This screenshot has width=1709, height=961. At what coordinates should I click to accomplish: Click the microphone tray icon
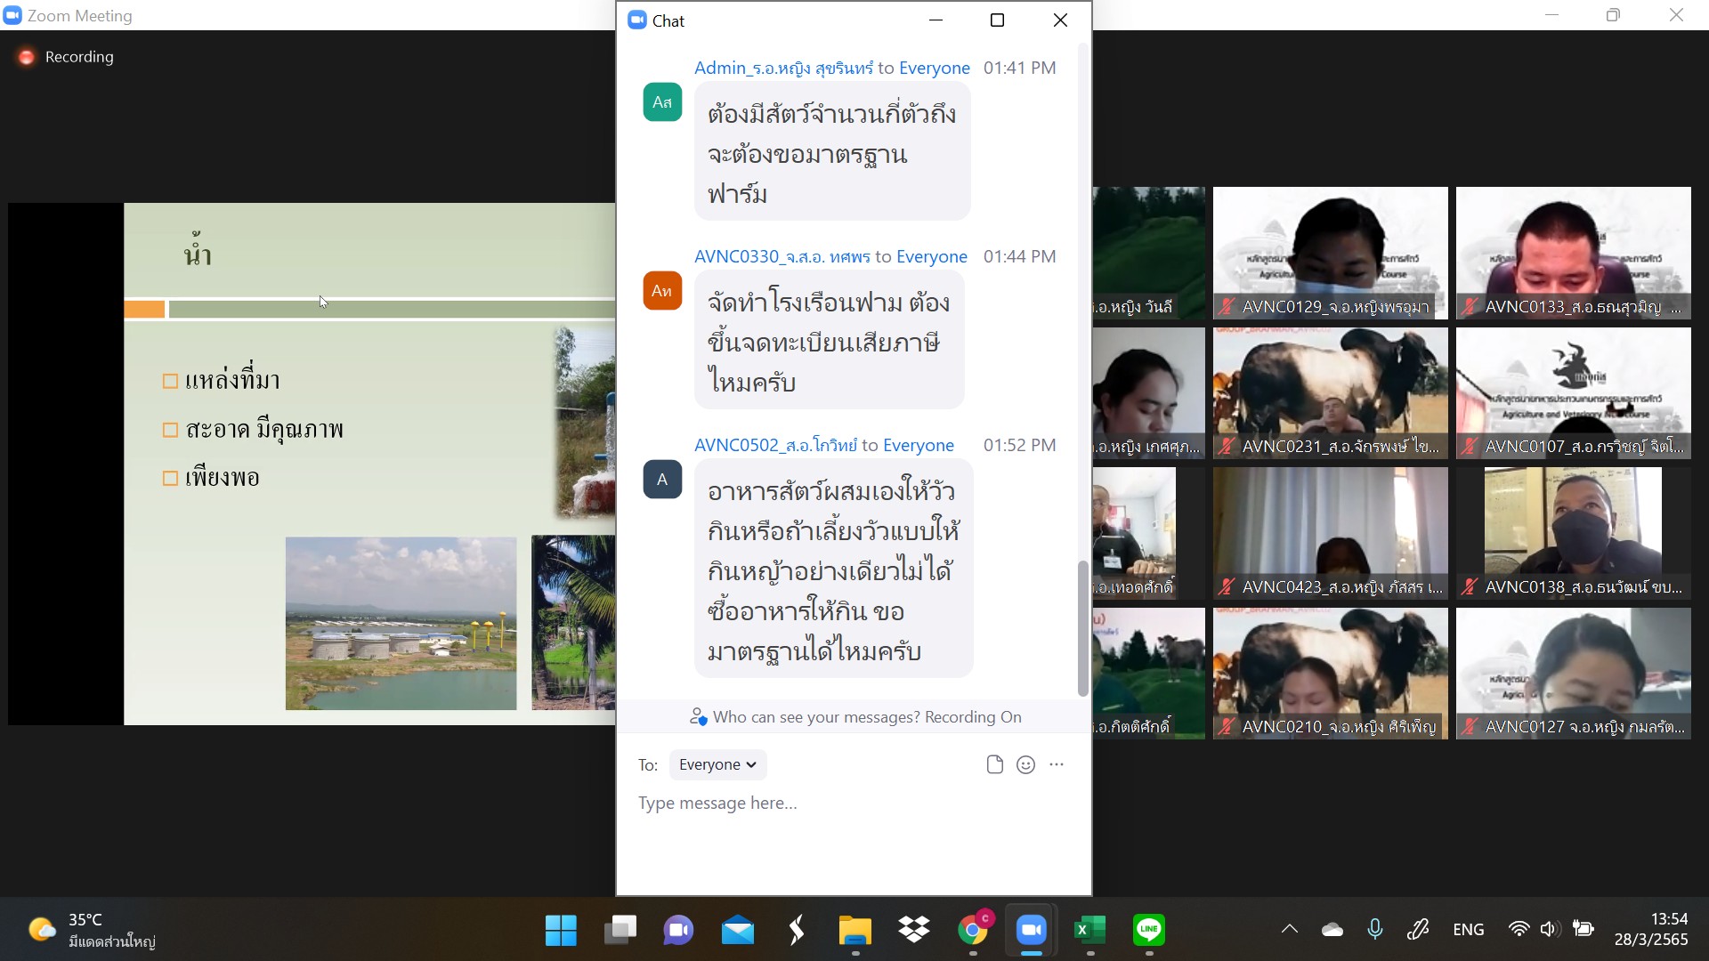click(x=1375, y=930)
